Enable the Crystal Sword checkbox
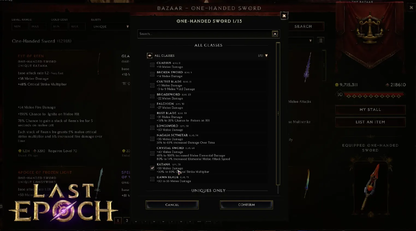The image size is (416, 231). click(x=152, y=153)
